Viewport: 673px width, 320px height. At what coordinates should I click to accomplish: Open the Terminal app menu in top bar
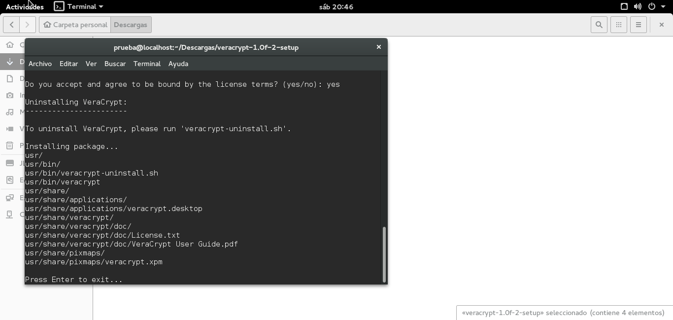click(x=78, y=7)
